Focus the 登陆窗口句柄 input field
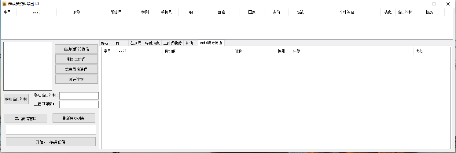The height and width of the screenshot is (153, 456). 79,96
